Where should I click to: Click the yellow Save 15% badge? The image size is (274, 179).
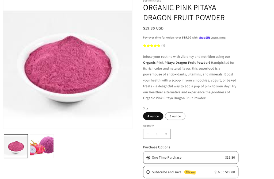click(x=190, y=172)
